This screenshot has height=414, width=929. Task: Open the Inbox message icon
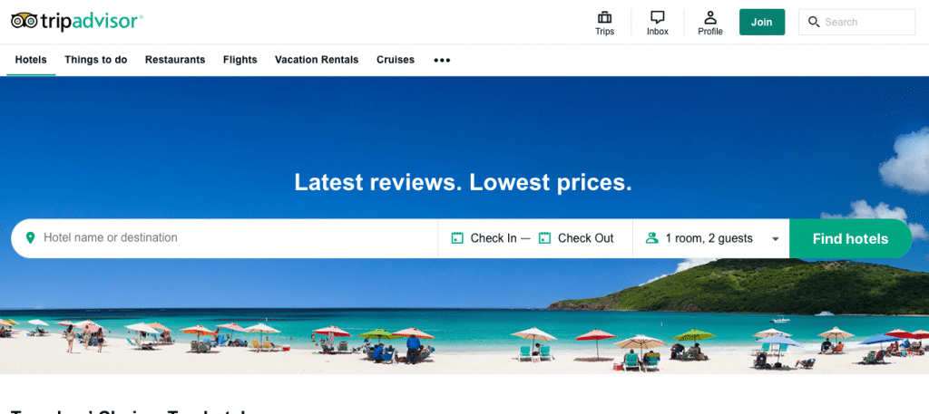(x=657, y=16)
